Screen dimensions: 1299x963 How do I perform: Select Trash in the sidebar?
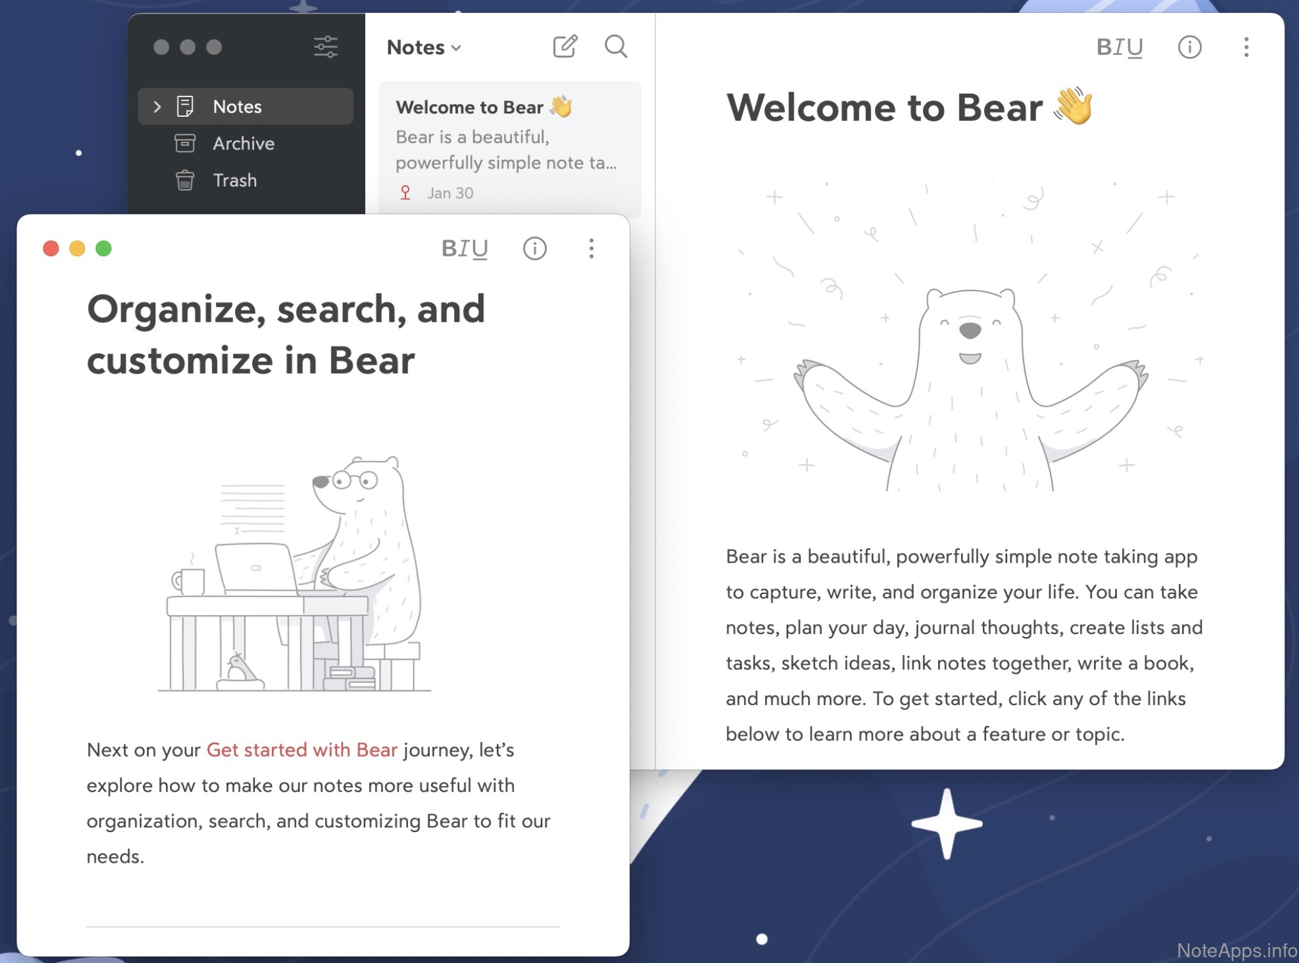coord(234,181)
